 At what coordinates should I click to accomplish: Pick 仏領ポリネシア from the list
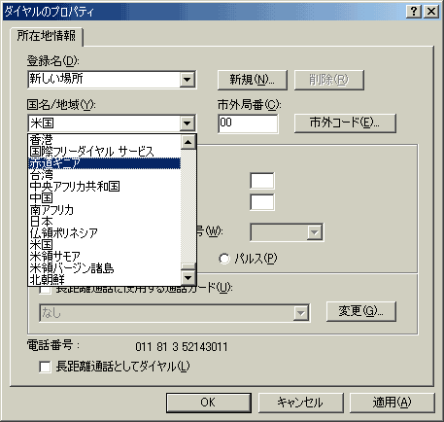pos(104,233)
